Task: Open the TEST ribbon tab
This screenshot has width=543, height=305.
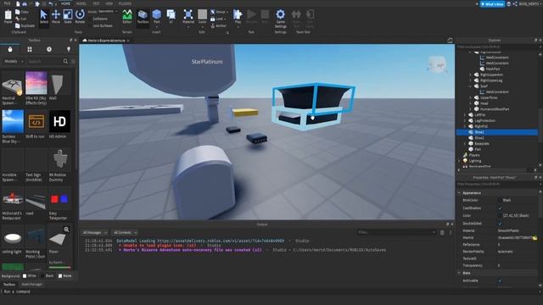Action: (96, 3)
